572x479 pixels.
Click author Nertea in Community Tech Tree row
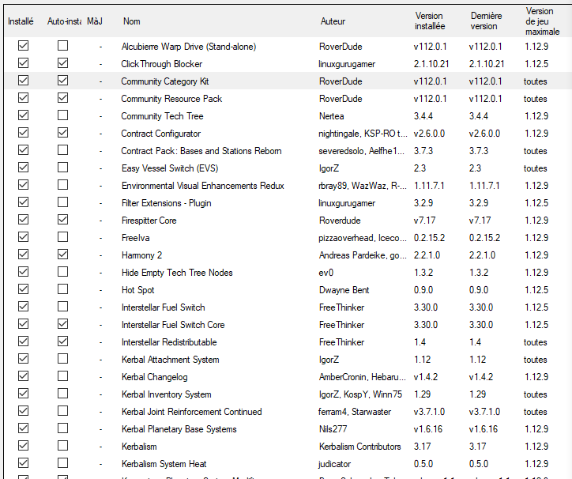pos(331,116)
